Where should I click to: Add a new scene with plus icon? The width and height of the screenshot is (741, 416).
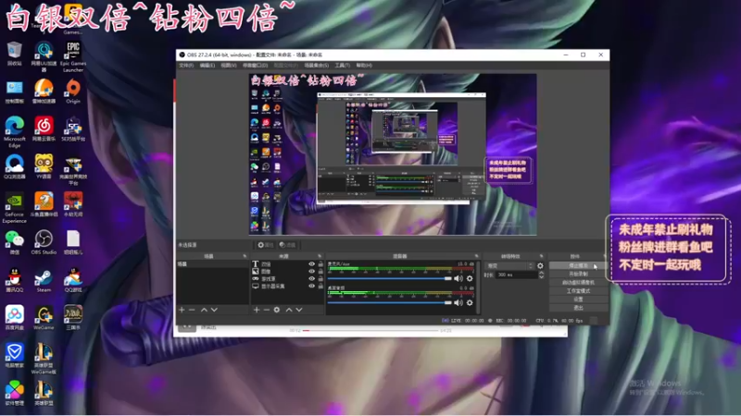(182, 310)
